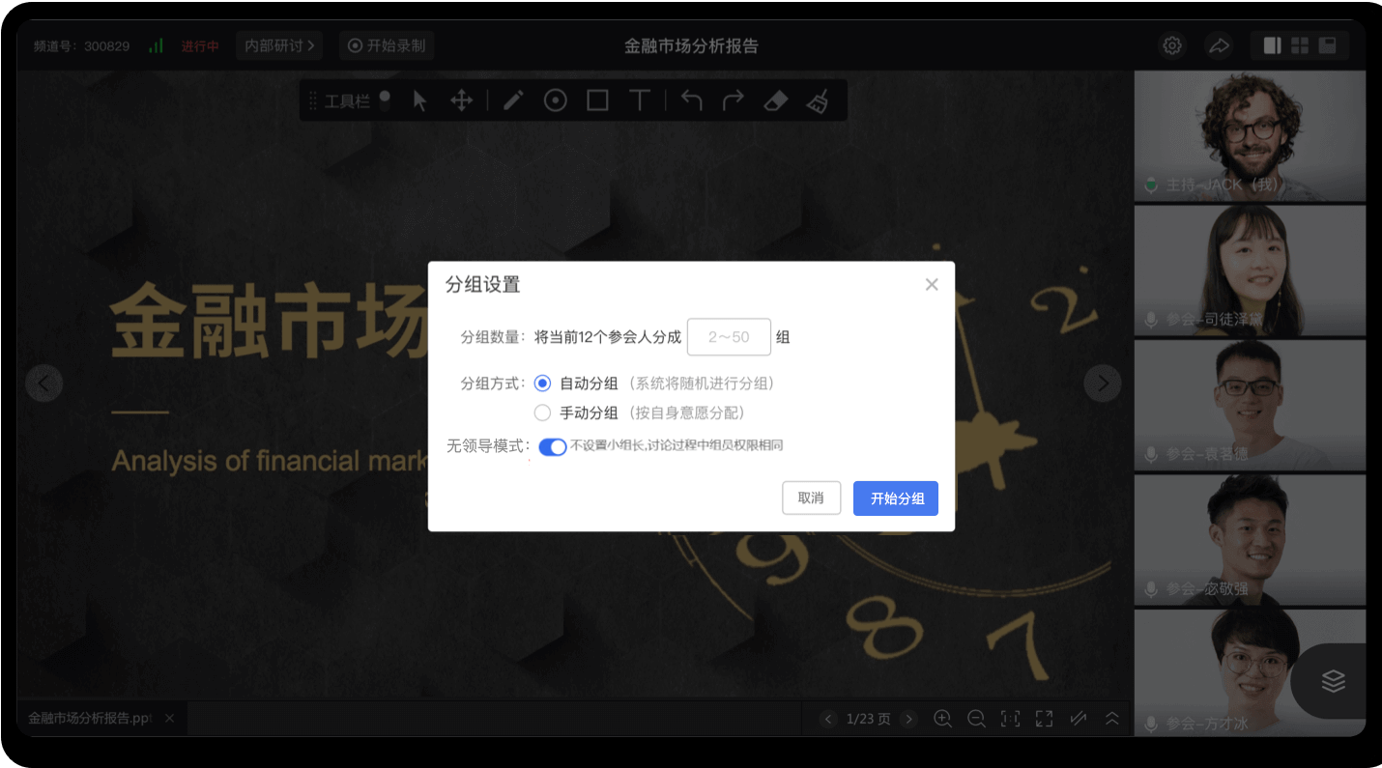Select the eraser tool in toolbar
The image size is (1382, 768).
[775, 100]
